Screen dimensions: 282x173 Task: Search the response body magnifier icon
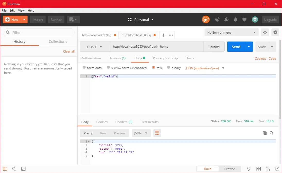pyautogui.click(x=271, y=133)
